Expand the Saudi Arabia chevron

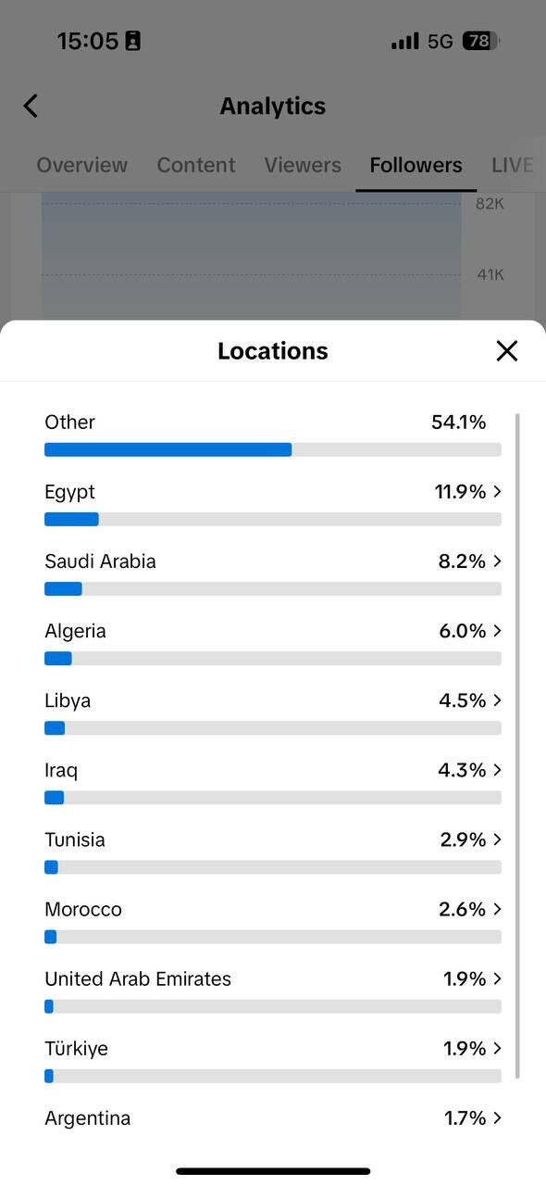498,561
